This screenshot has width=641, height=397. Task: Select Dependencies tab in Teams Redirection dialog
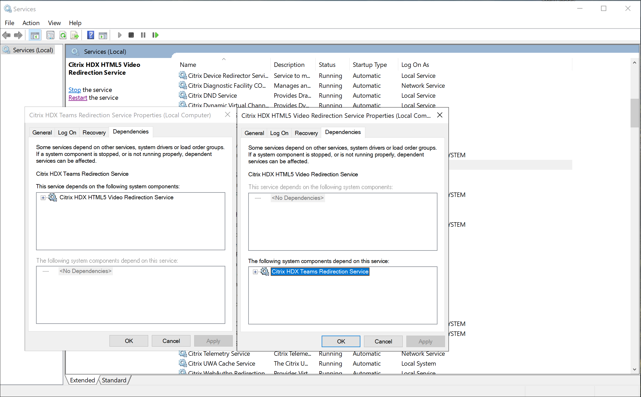[131, 132]
